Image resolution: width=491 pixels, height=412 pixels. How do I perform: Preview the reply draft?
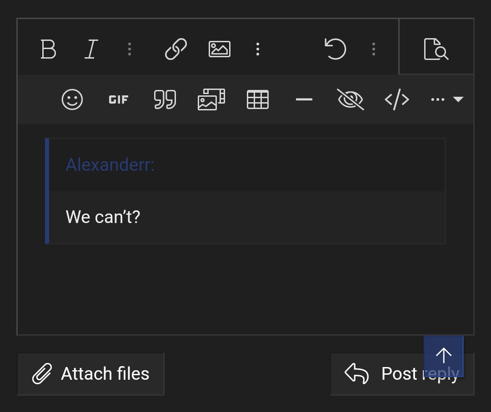(436, 49)
